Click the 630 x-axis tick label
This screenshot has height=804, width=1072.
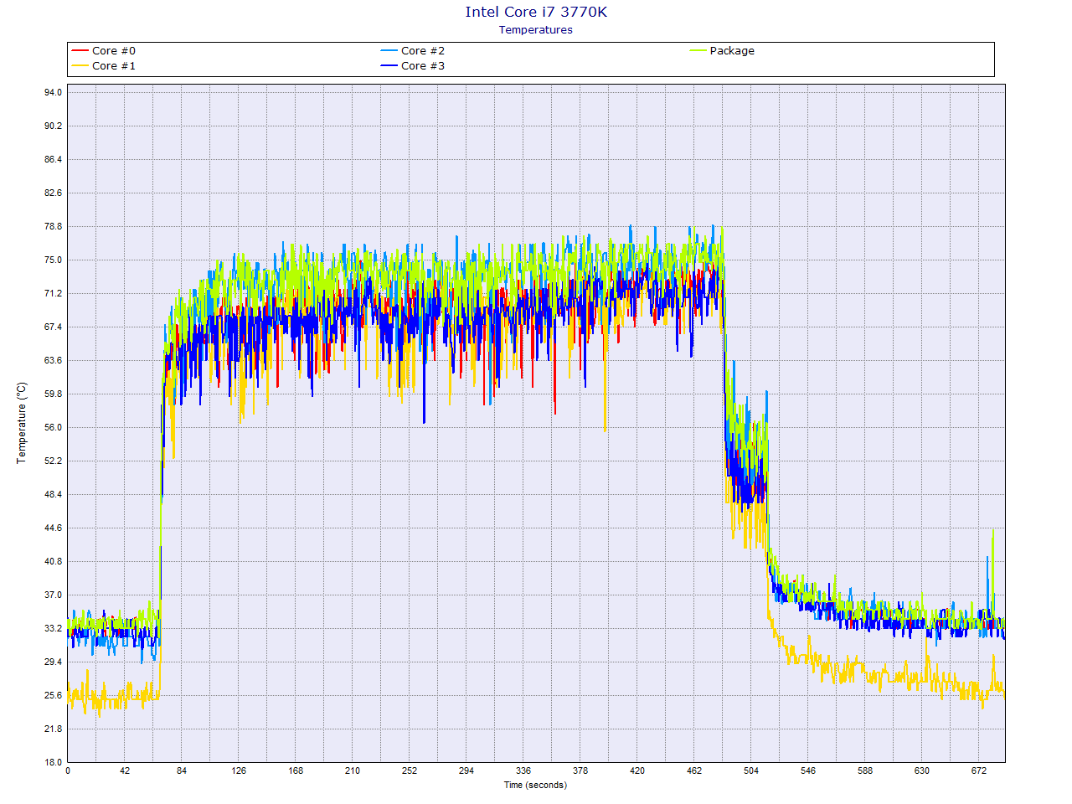click(922, 770)
